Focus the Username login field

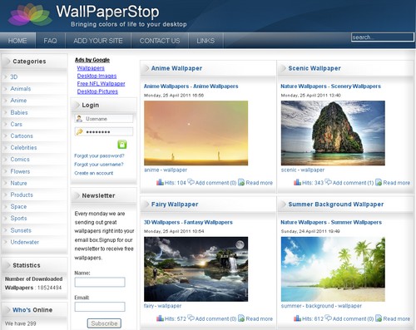coord(104,119)
